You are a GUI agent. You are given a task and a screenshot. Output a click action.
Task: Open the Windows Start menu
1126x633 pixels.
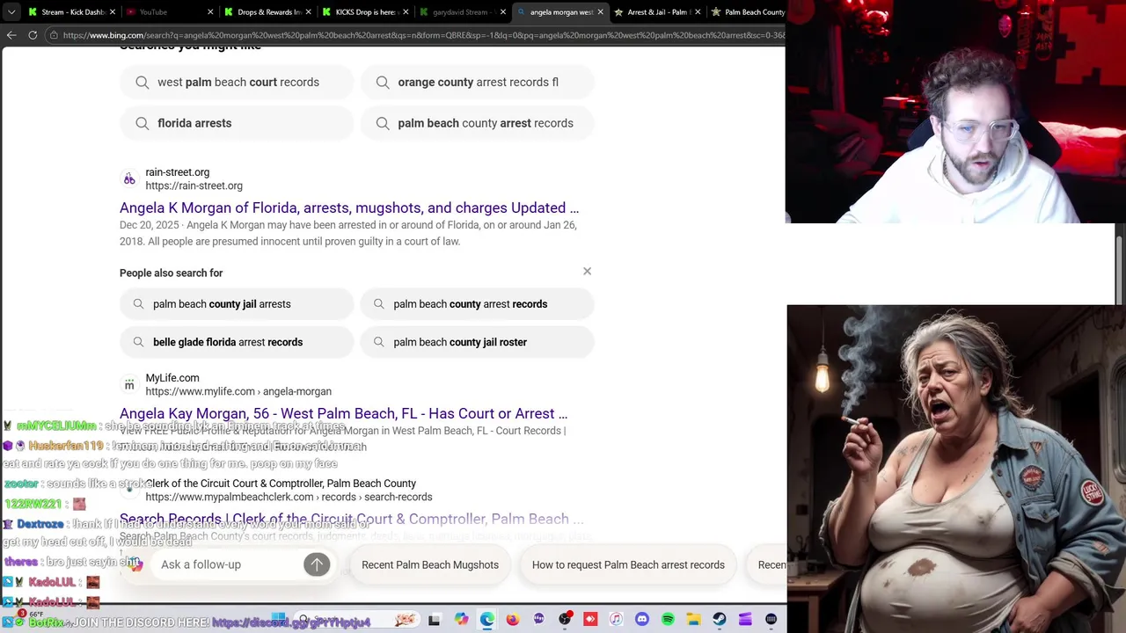(278, 619)
